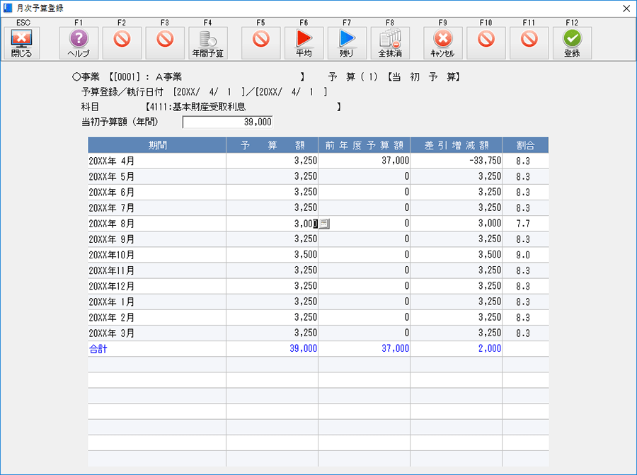This screenshot has height=475, width=637.
Task: Click the active 予算額 edit cell for 8月
Action: (272, 224)
